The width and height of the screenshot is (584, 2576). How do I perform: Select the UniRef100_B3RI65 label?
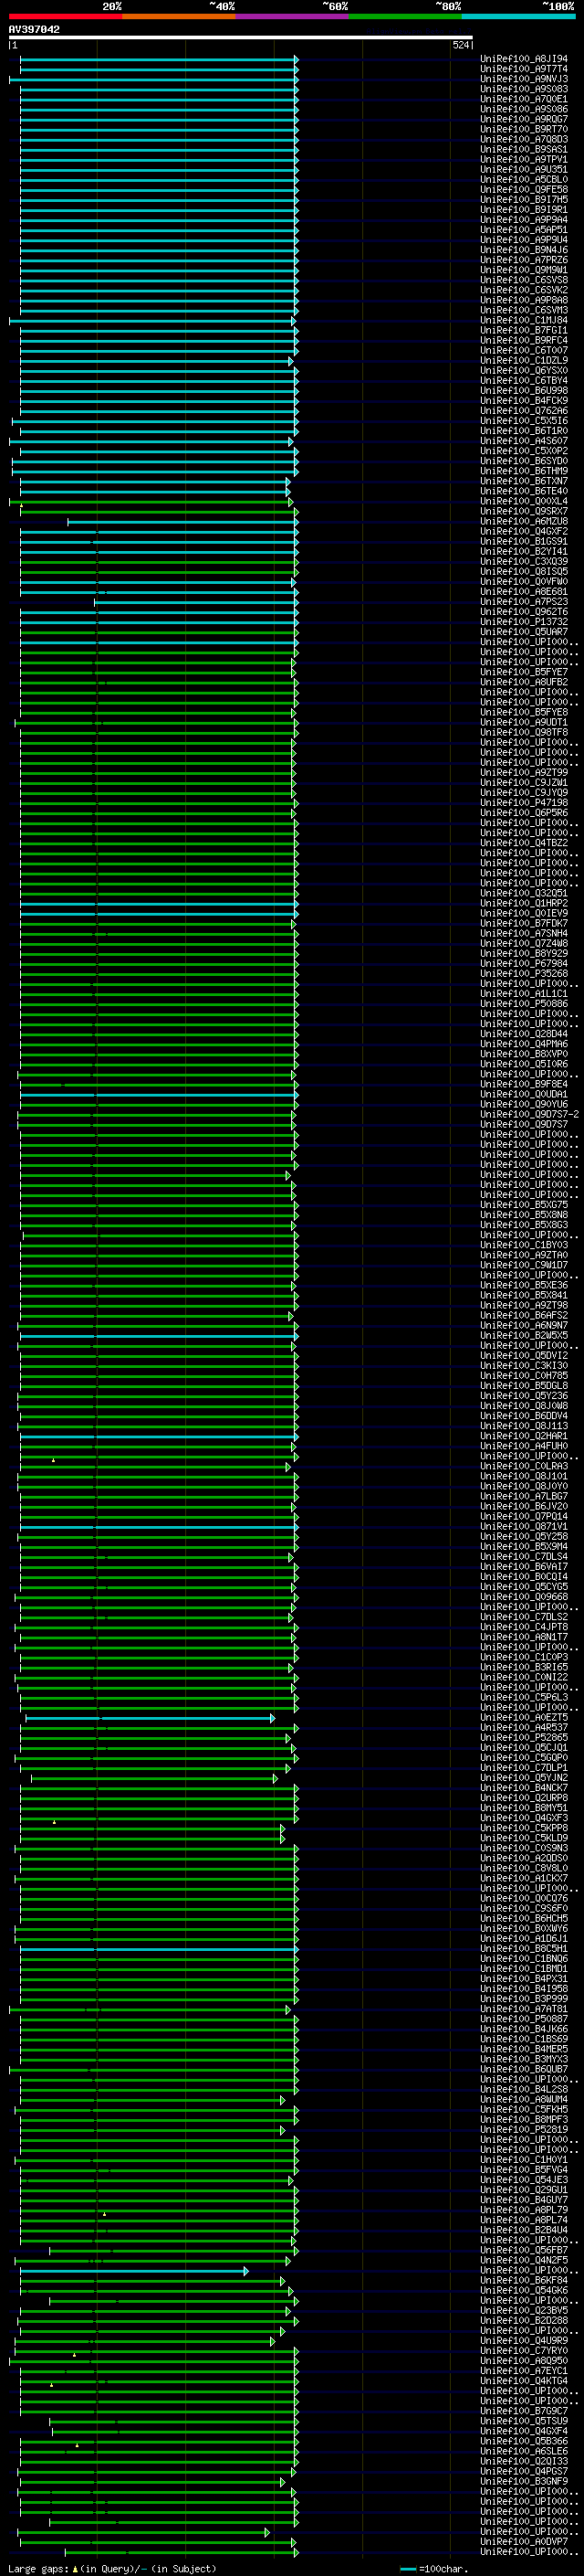pyautogui.click(x=524, y=1668)
